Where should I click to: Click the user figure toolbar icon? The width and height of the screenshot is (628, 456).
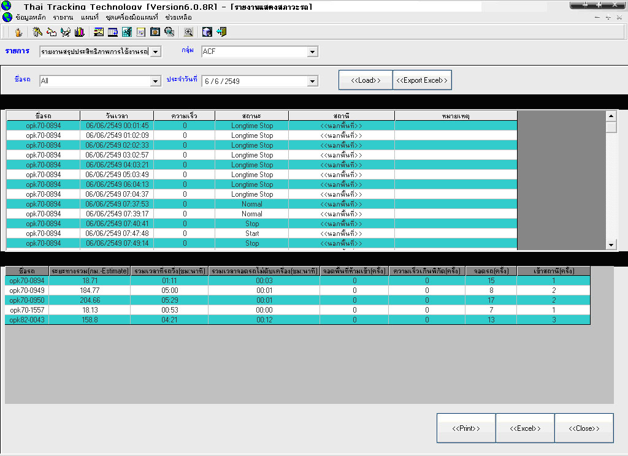click(x=18, y=32)
